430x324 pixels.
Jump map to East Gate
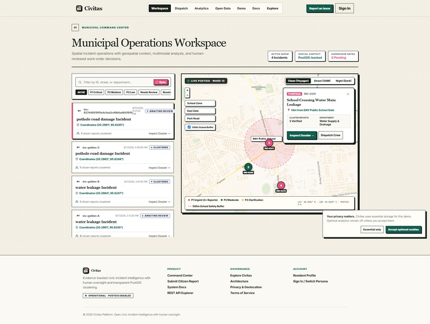pyautogui.click(x=200, y=111)
